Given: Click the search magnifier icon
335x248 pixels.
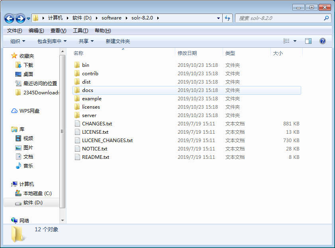Looking at the screenshot, I should coord(326,18).
